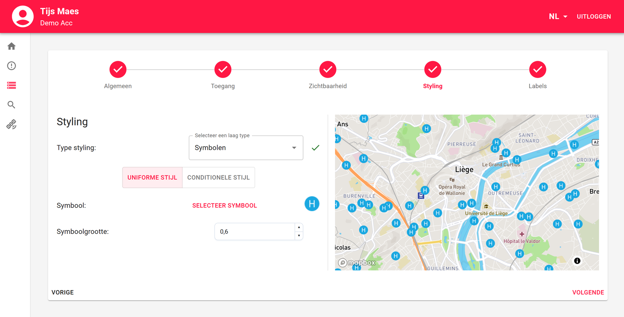The height and width of the screenshot is (317, 624).
Task: Click the Volgende button
Action: coord(588,292)
